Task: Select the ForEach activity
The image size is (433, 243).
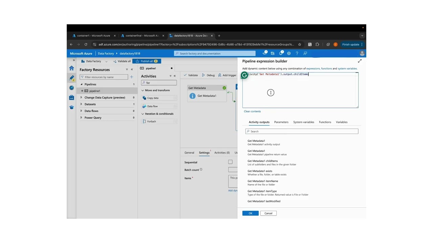Action: click(159, 121)
